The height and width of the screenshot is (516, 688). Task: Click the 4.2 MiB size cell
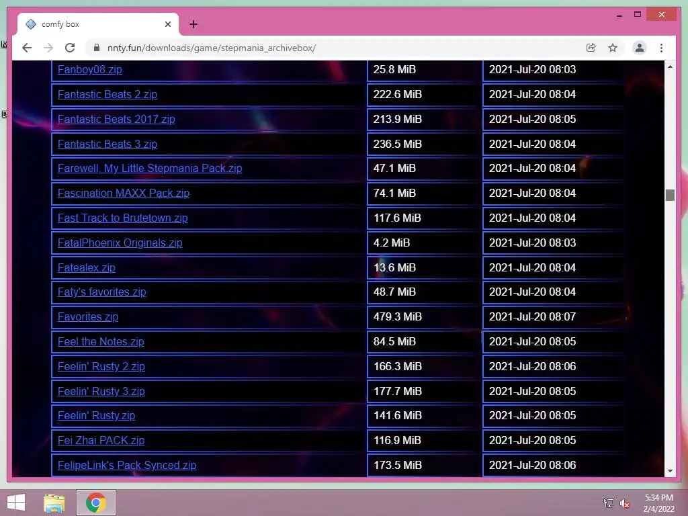tap(424, 243)
